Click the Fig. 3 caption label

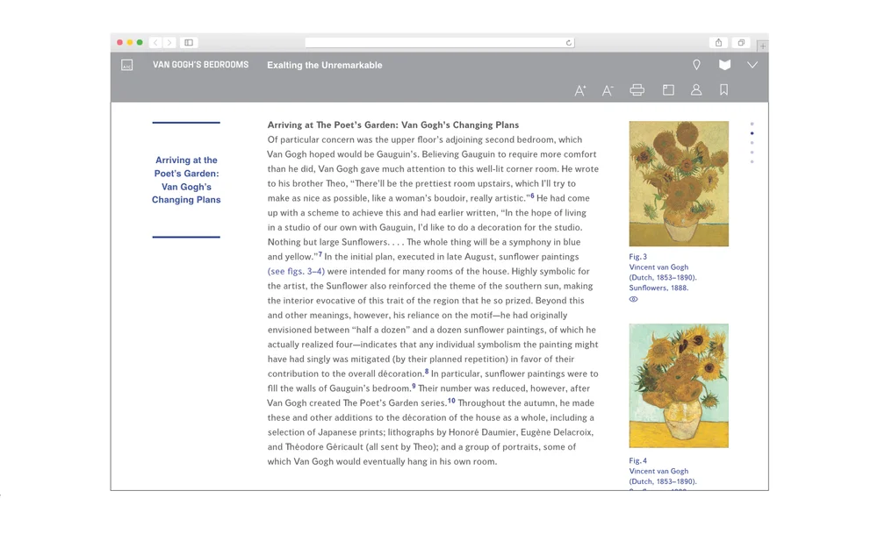[x=637, y=257]
